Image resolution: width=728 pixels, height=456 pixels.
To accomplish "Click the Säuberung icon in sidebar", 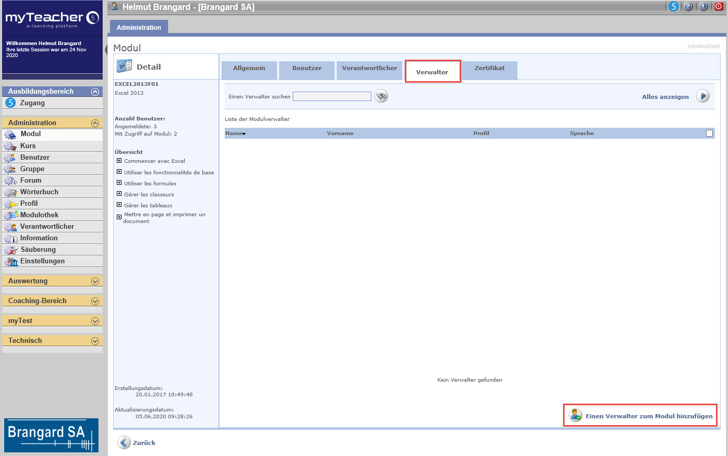I will coord(11,250).
